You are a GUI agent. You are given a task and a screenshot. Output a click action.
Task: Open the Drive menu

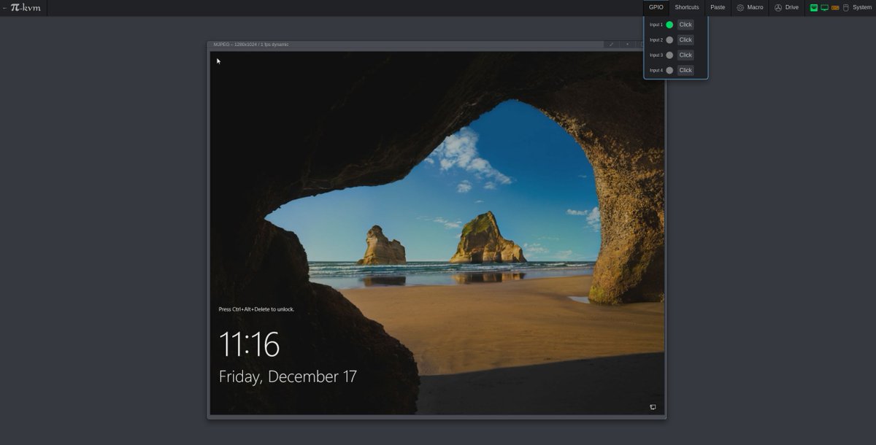click(787, 7)
